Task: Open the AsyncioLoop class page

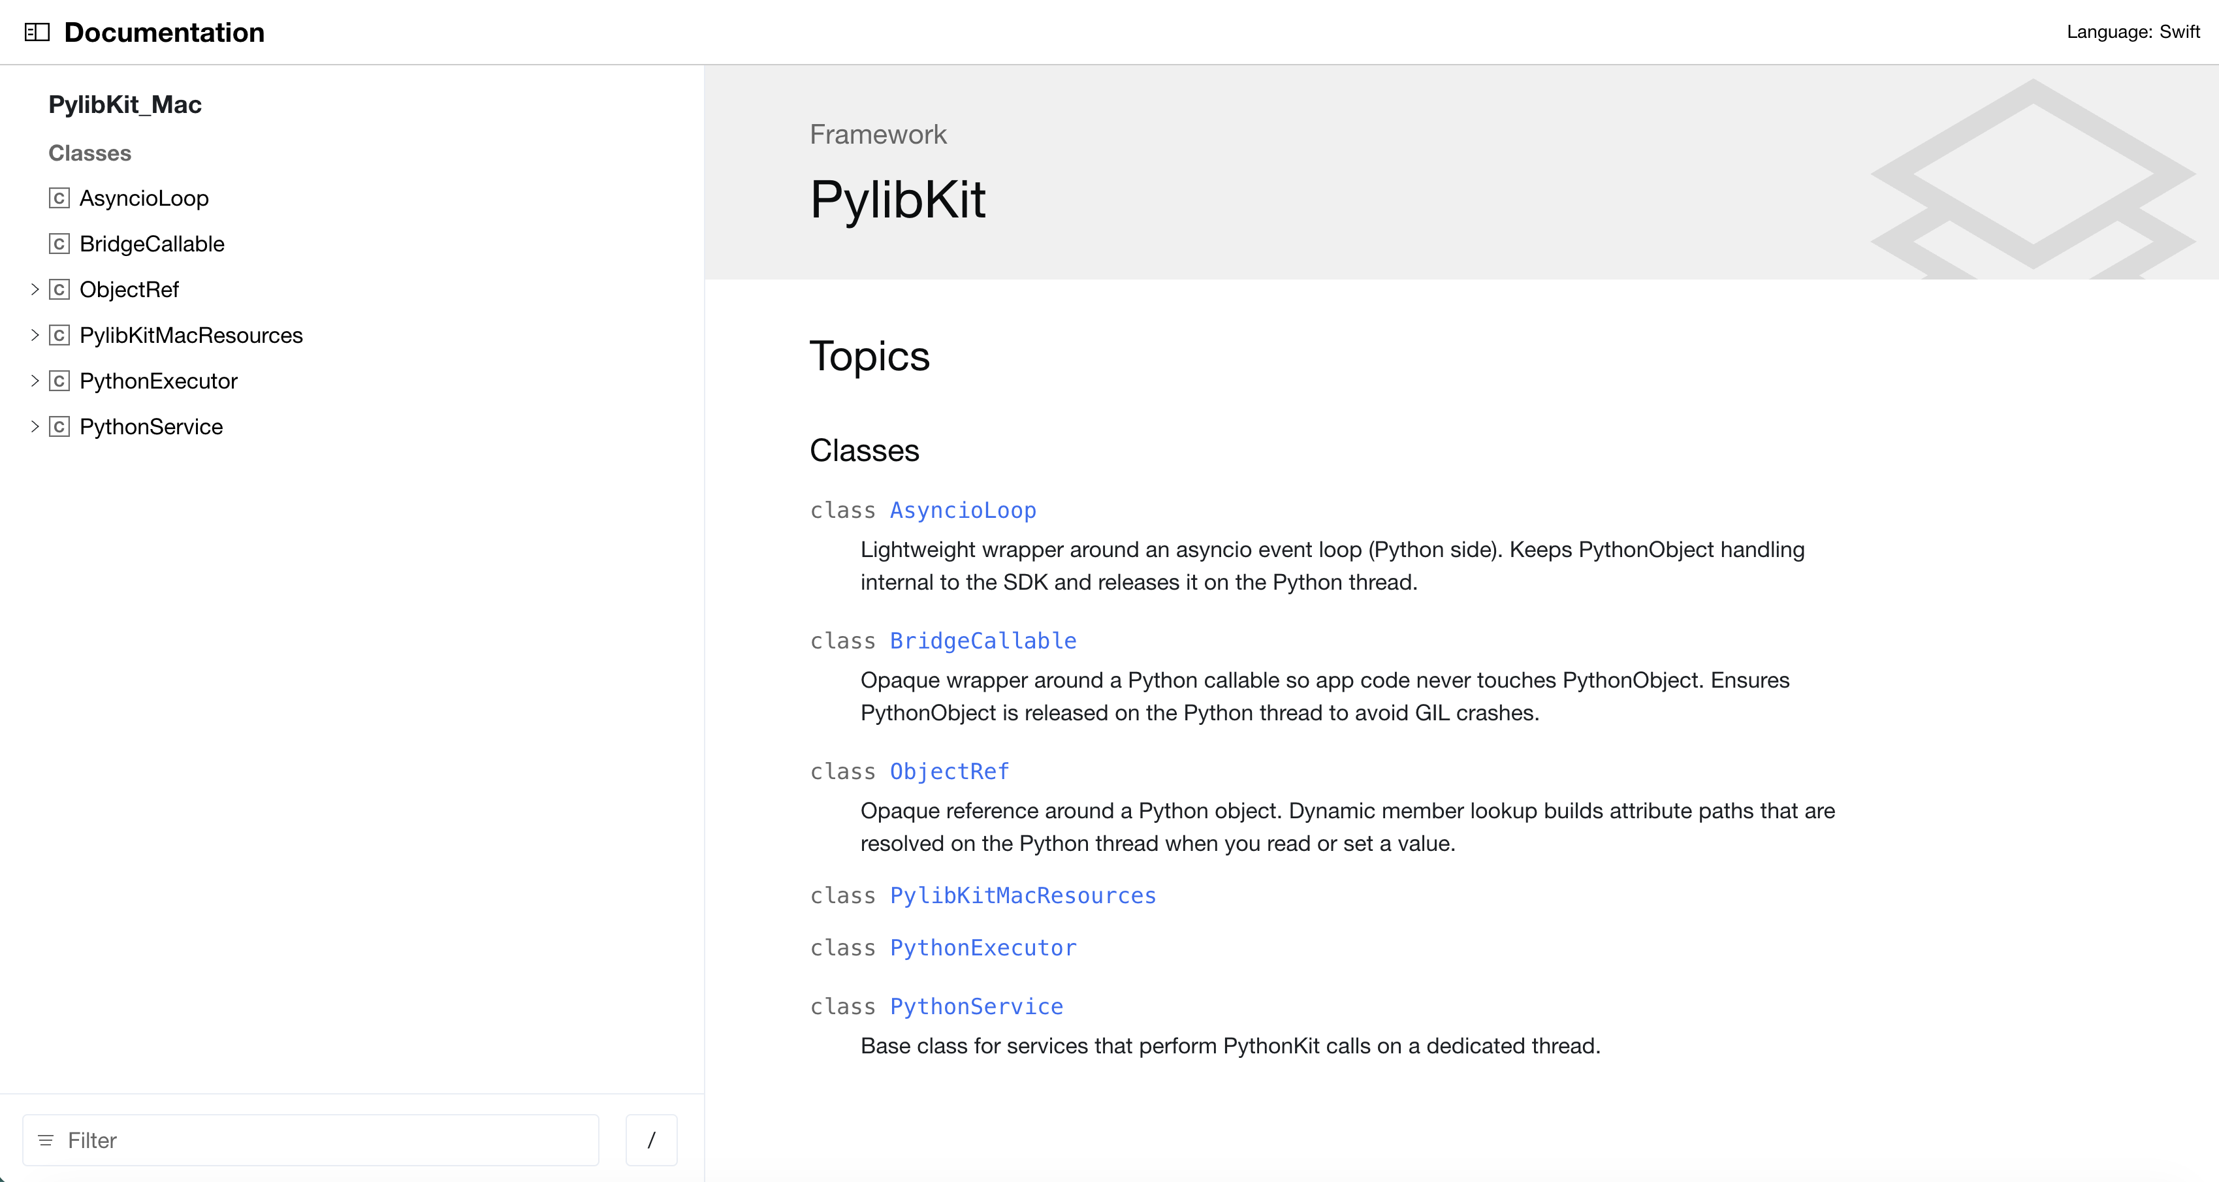Action: 962,510
